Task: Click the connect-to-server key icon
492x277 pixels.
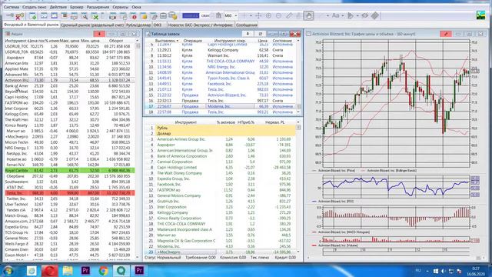Action: pos(10,15)
